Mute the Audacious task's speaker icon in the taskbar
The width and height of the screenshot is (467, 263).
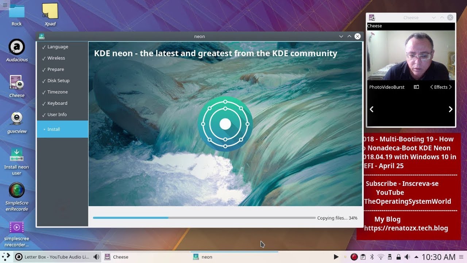pyautogui.click(x=96, y=257)
